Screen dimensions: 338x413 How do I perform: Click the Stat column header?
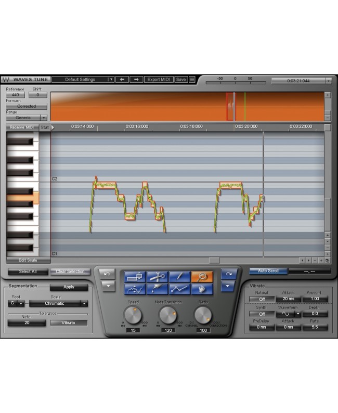45,127
